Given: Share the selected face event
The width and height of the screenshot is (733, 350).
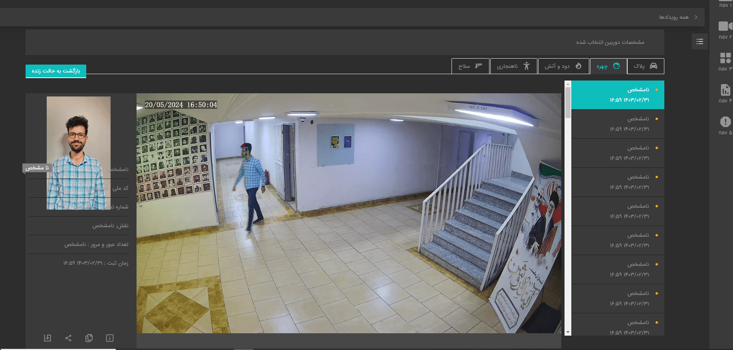Looking at the screenshot, I should (x=68, y=338).
